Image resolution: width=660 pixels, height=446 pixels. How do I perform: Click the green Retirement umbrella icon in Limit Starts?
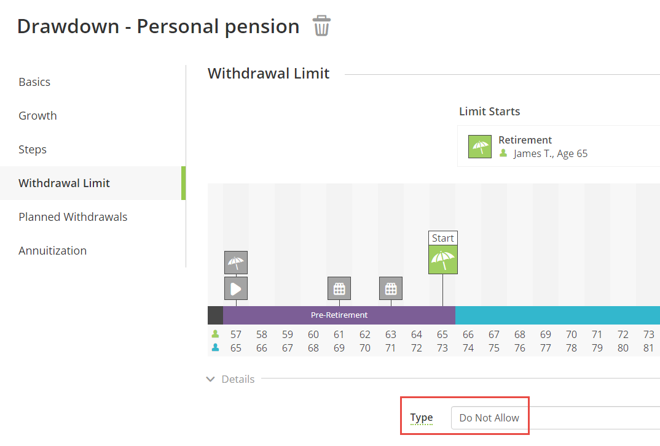coord(480,147)
